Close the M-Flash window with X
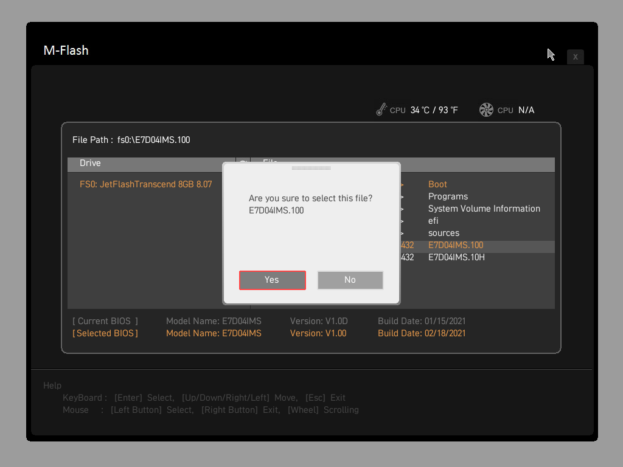This screenshot has width=623, height=467. click(575, 57)
